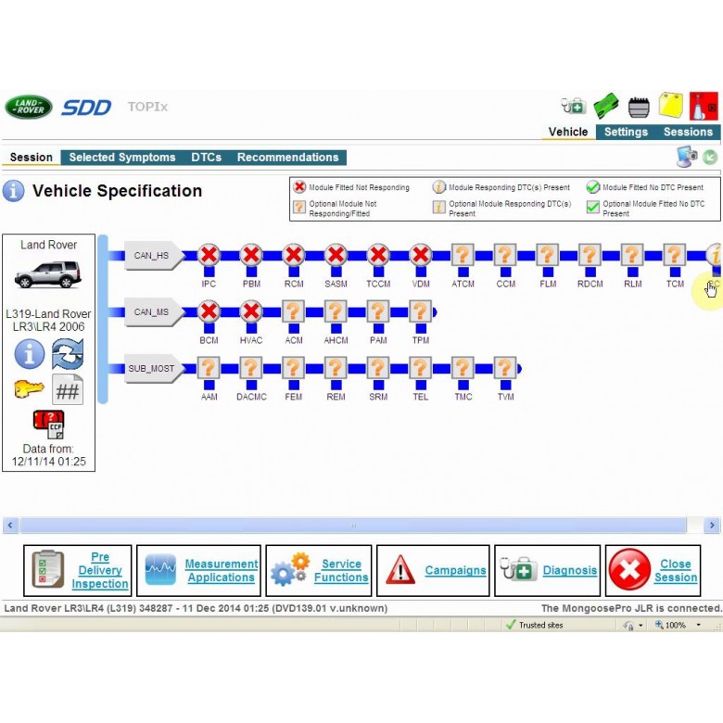Click the green round arrow icon
The image size is (723, 723).
(x=710, y=158)
